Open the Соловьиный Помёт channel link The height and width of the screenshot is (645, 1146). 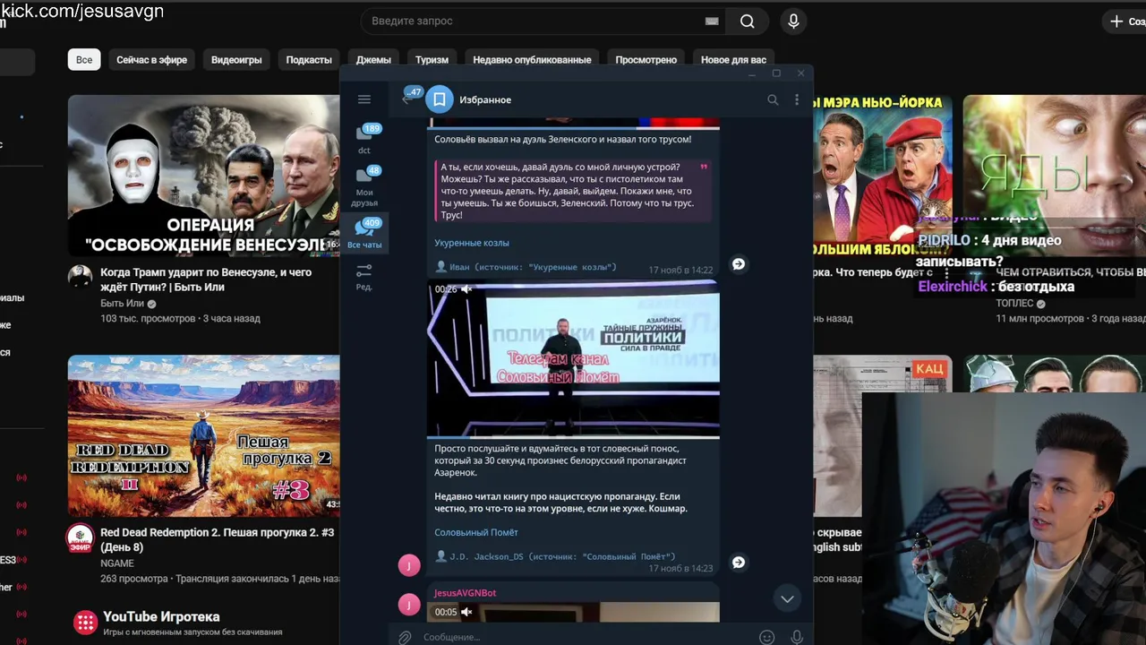476,532
